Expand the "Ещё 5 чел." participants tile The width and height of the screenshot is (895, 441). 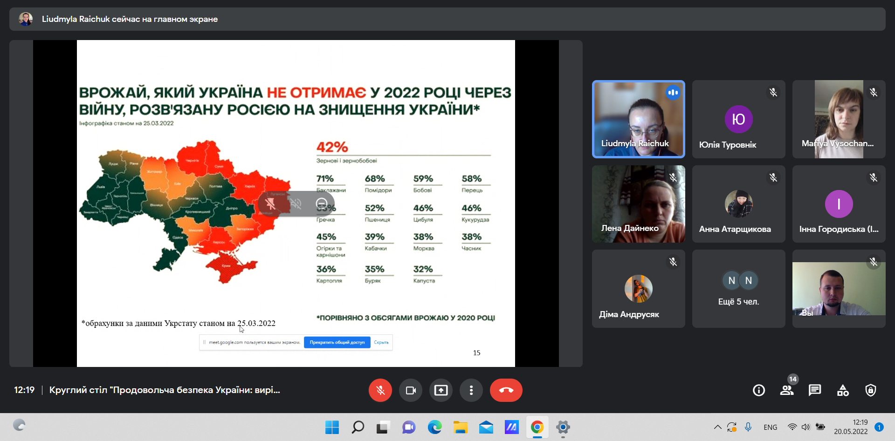pos(738,289)
